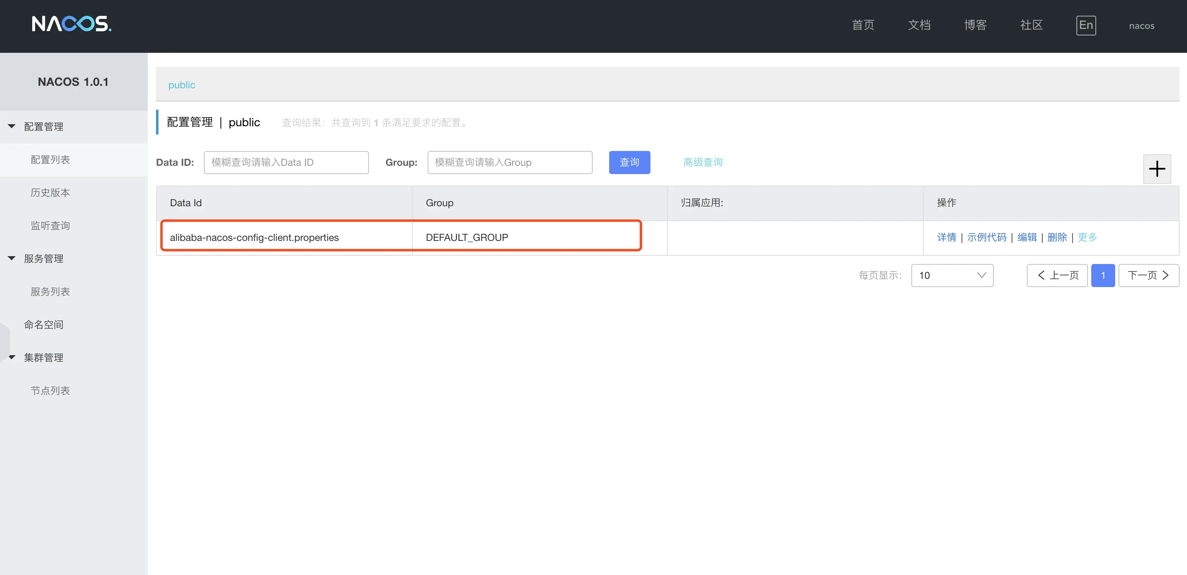
Task: Expand 更多 actions in the config row
Action: (x=1087, y=237)
